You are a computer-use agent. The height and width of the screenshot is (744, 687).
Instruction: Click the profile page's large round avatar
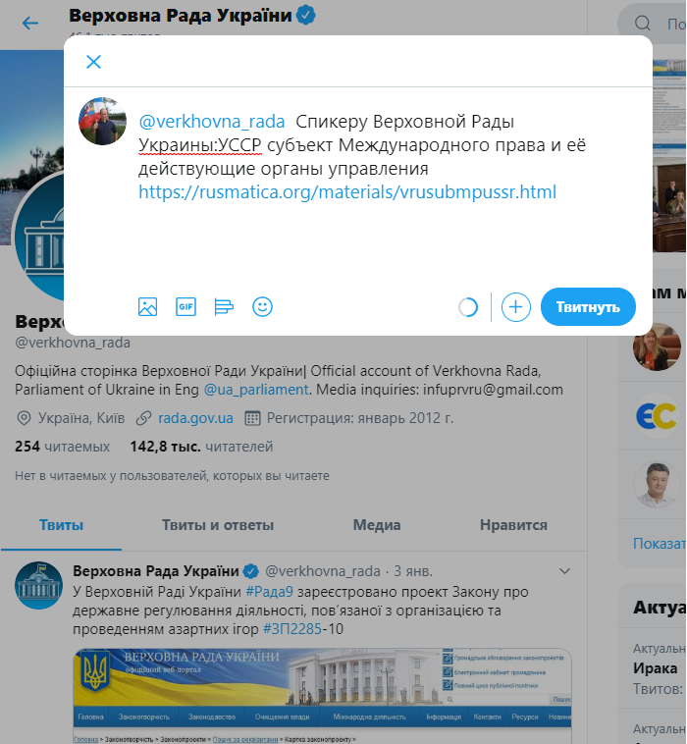tap(40, 237)
